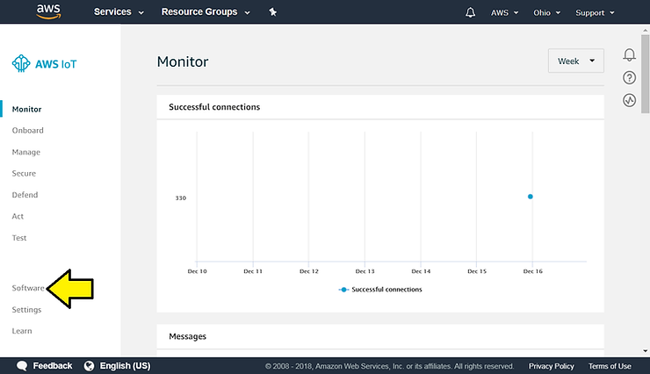Open the Ohio region selector
The width and height of the screenshot is (650, 374).
[x=546, y=12]
